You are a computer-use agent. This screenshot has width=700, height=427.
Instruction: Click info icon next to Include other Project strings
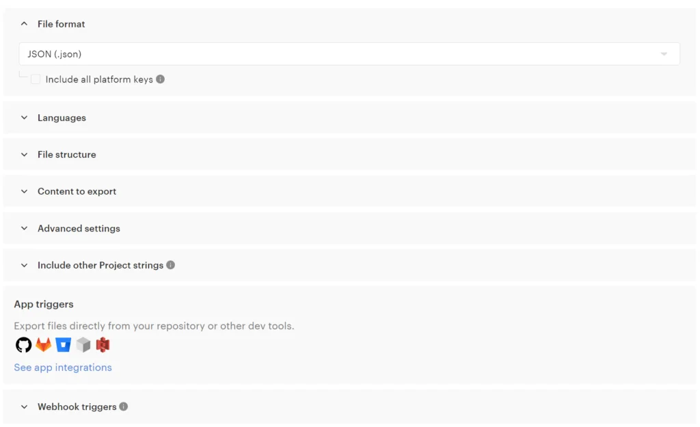coord(170,264)
